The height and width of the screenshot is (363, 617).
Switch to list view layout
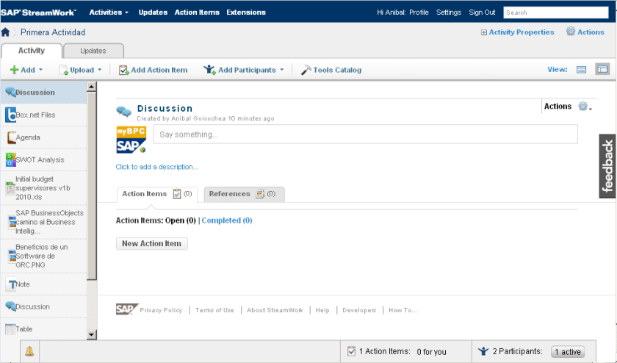[581, 70]
